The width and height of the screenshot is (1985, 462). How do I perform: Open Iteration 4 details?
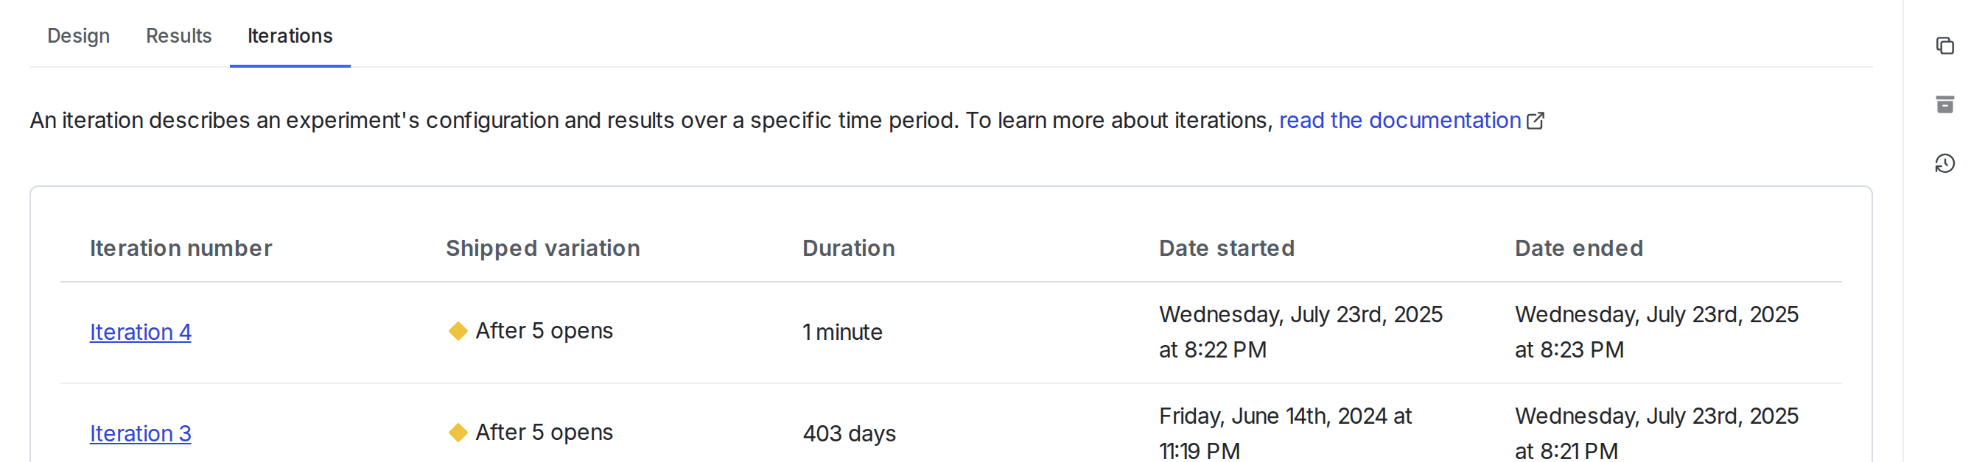tap(140, 331)
